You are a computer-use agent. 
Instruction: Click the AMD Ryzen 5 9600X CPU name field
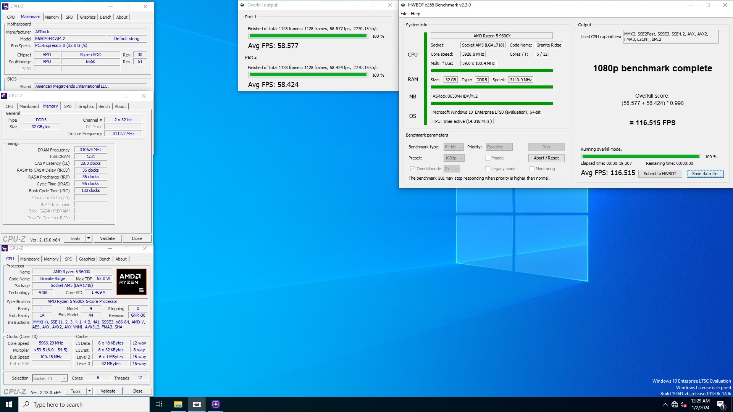(x=492, y=36)
